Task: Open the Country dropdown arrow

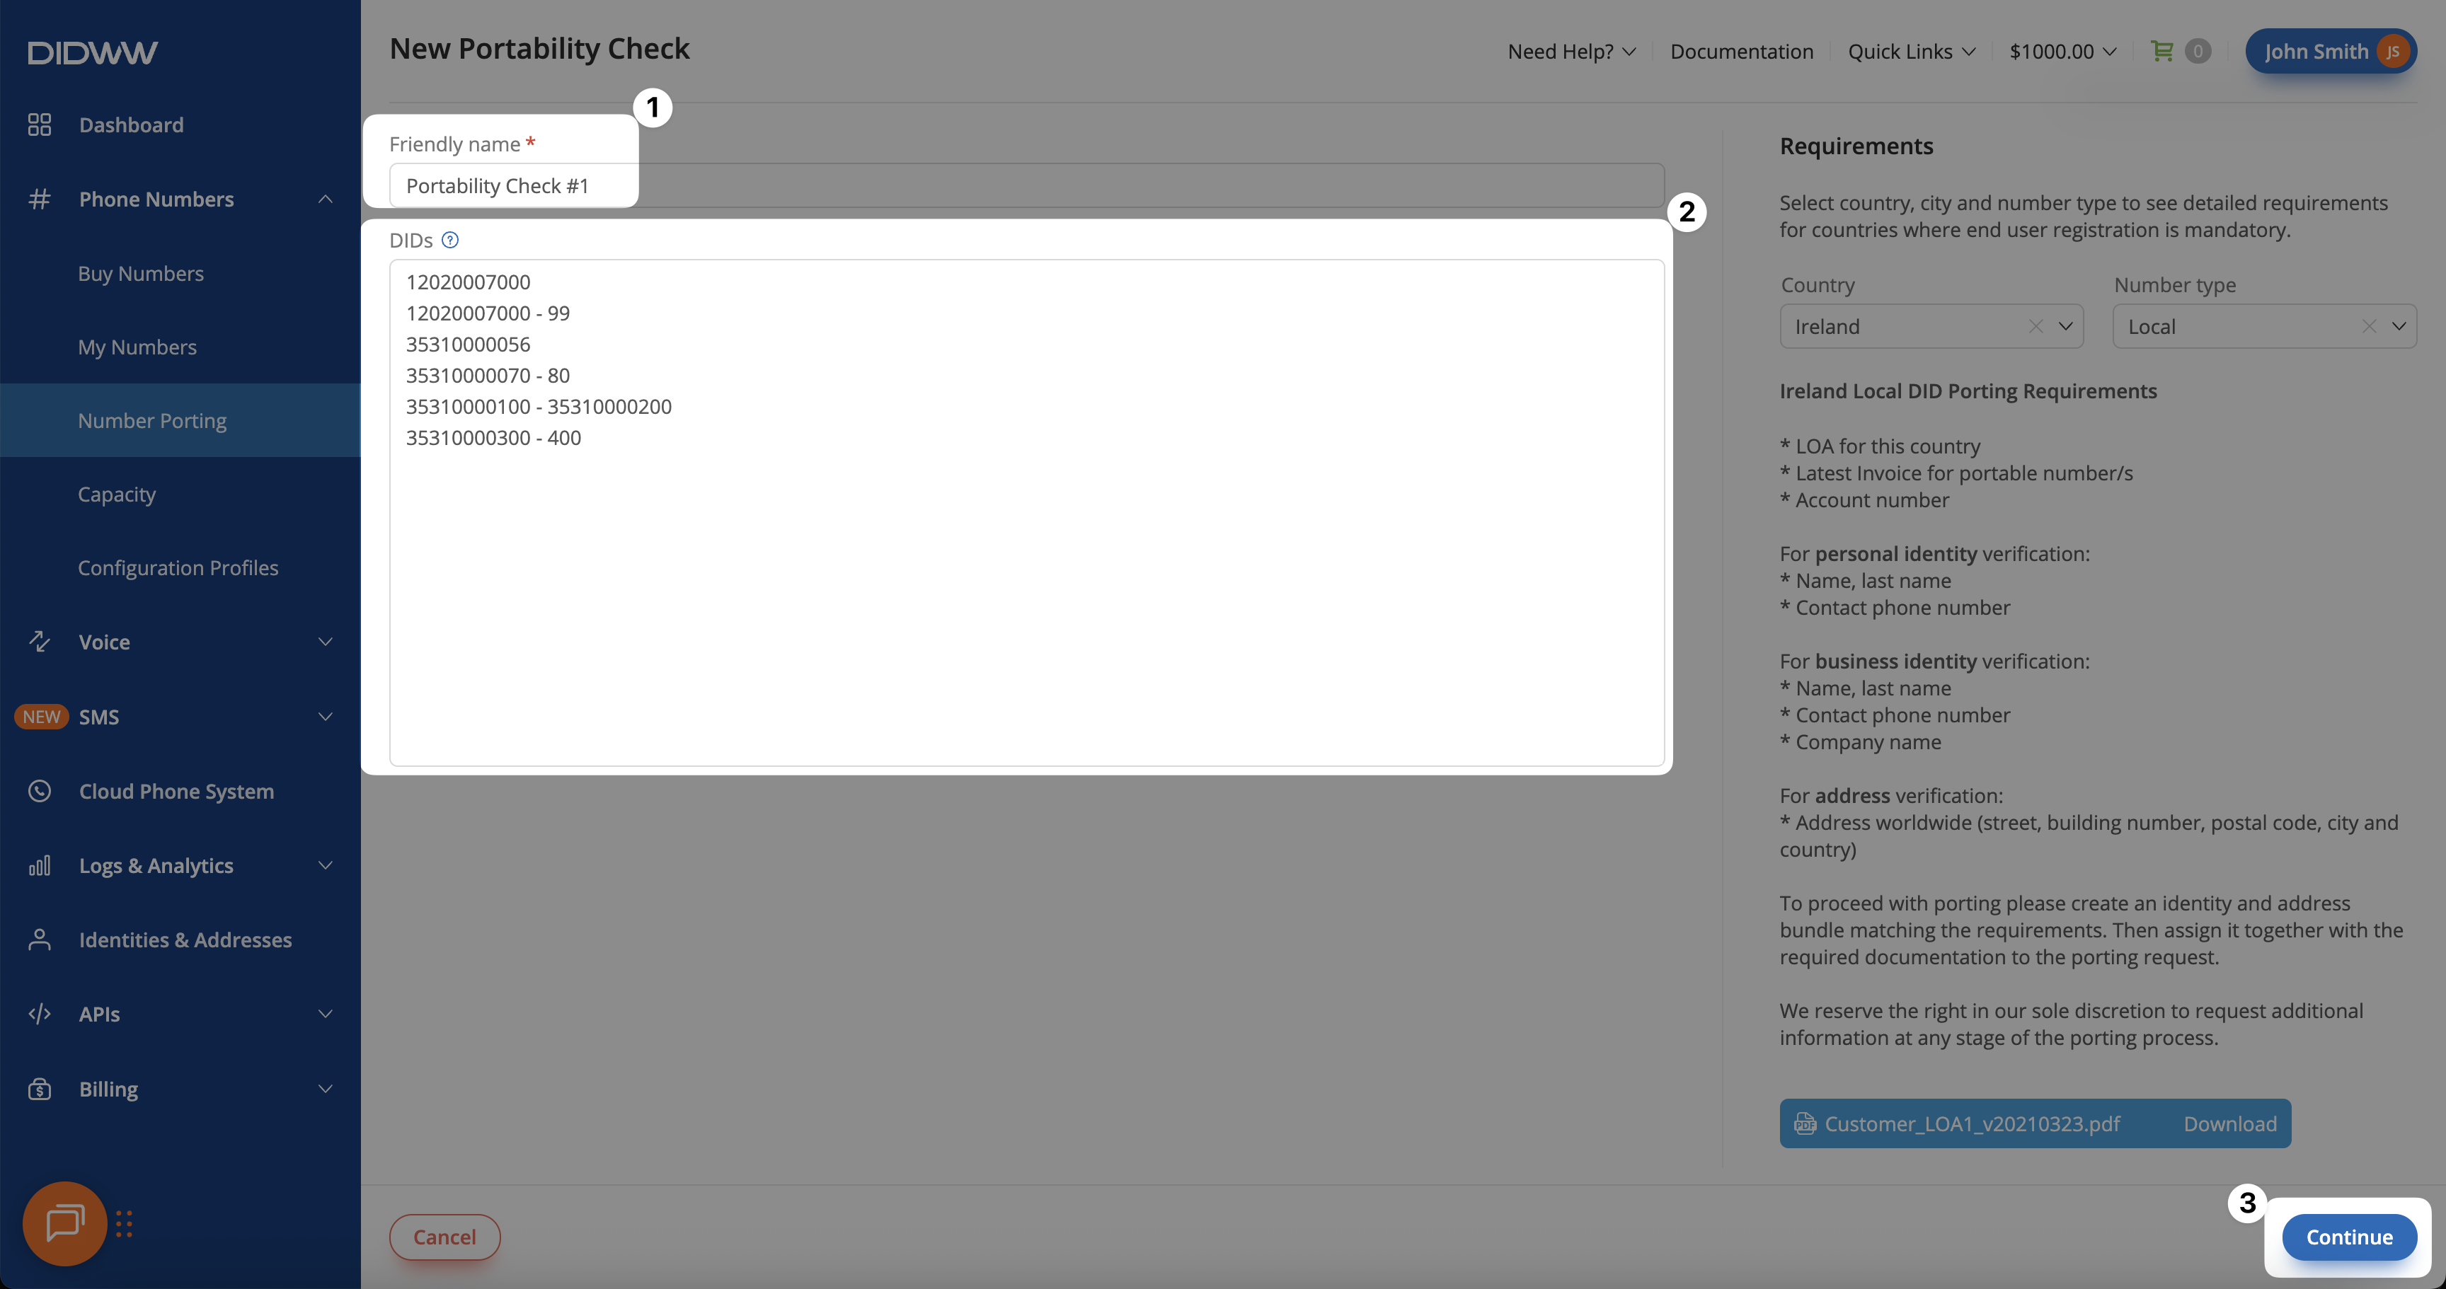Action: pos(2065,327)
